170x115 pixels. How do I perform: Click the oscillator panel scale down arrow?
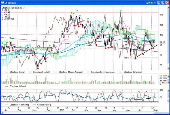coord(168,101)
